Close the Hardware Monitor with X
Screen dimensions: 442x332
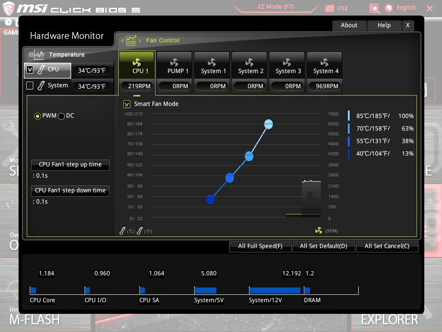407,25
